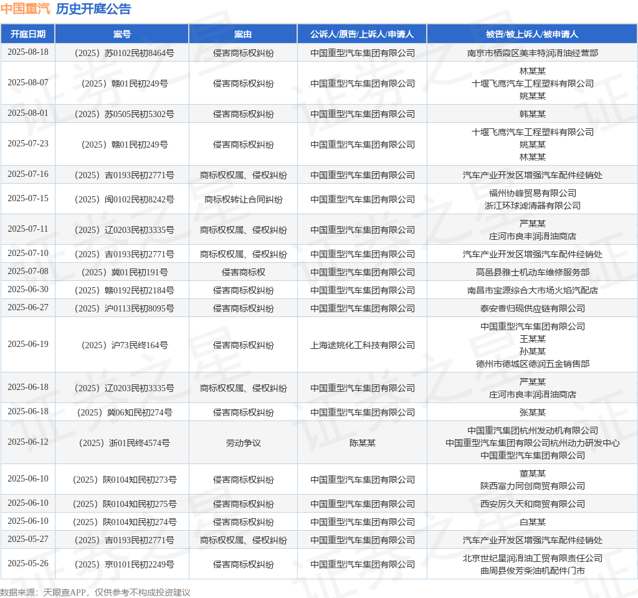Click the date 2025-08-01
This screenshot has height=598, width=638.
pos(27,113)
